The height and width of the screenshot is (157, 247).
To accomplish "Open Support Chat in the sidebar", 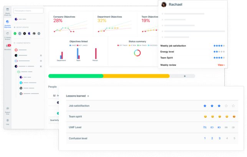I will coord(8,110).
